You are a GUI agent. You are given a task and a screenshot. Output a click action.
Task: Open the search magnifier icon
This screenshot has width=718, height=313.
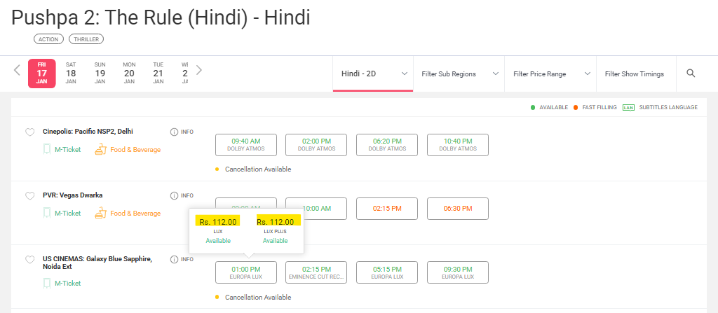(x=691, y=74)
